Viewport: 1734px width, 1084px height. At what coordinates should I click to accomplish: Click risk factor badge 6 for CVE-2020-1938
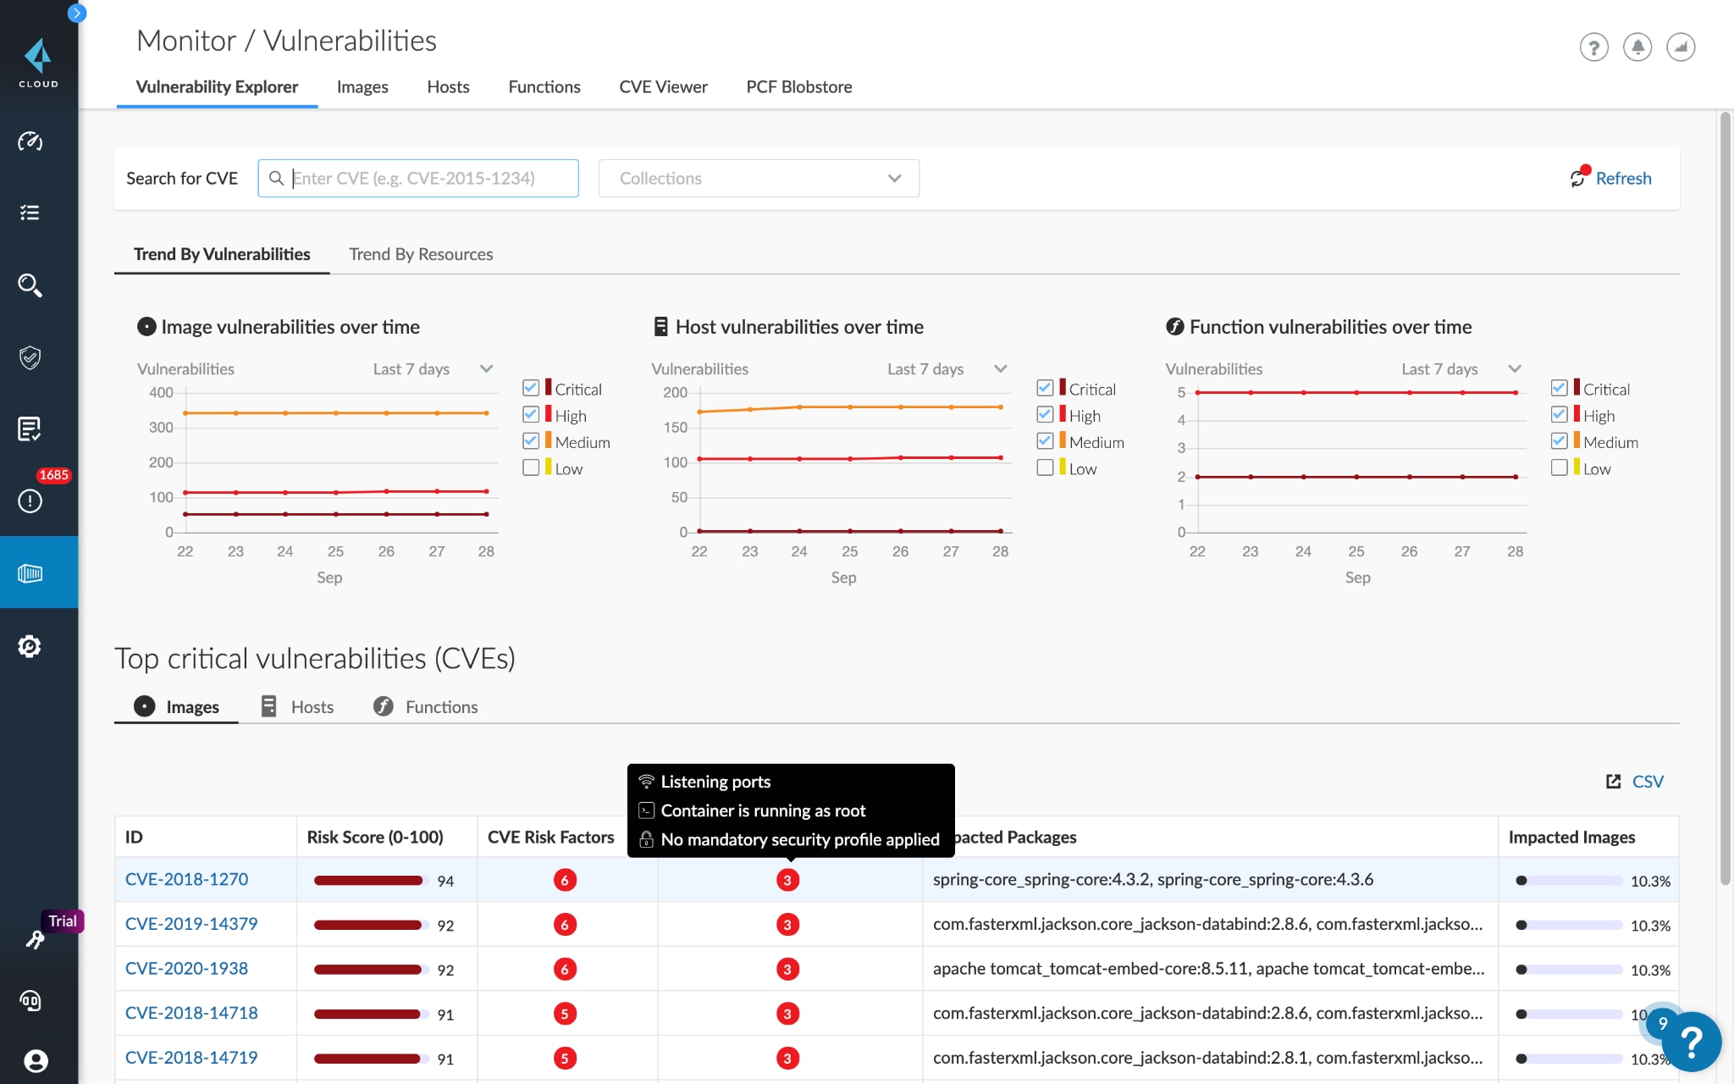[565, 969]
